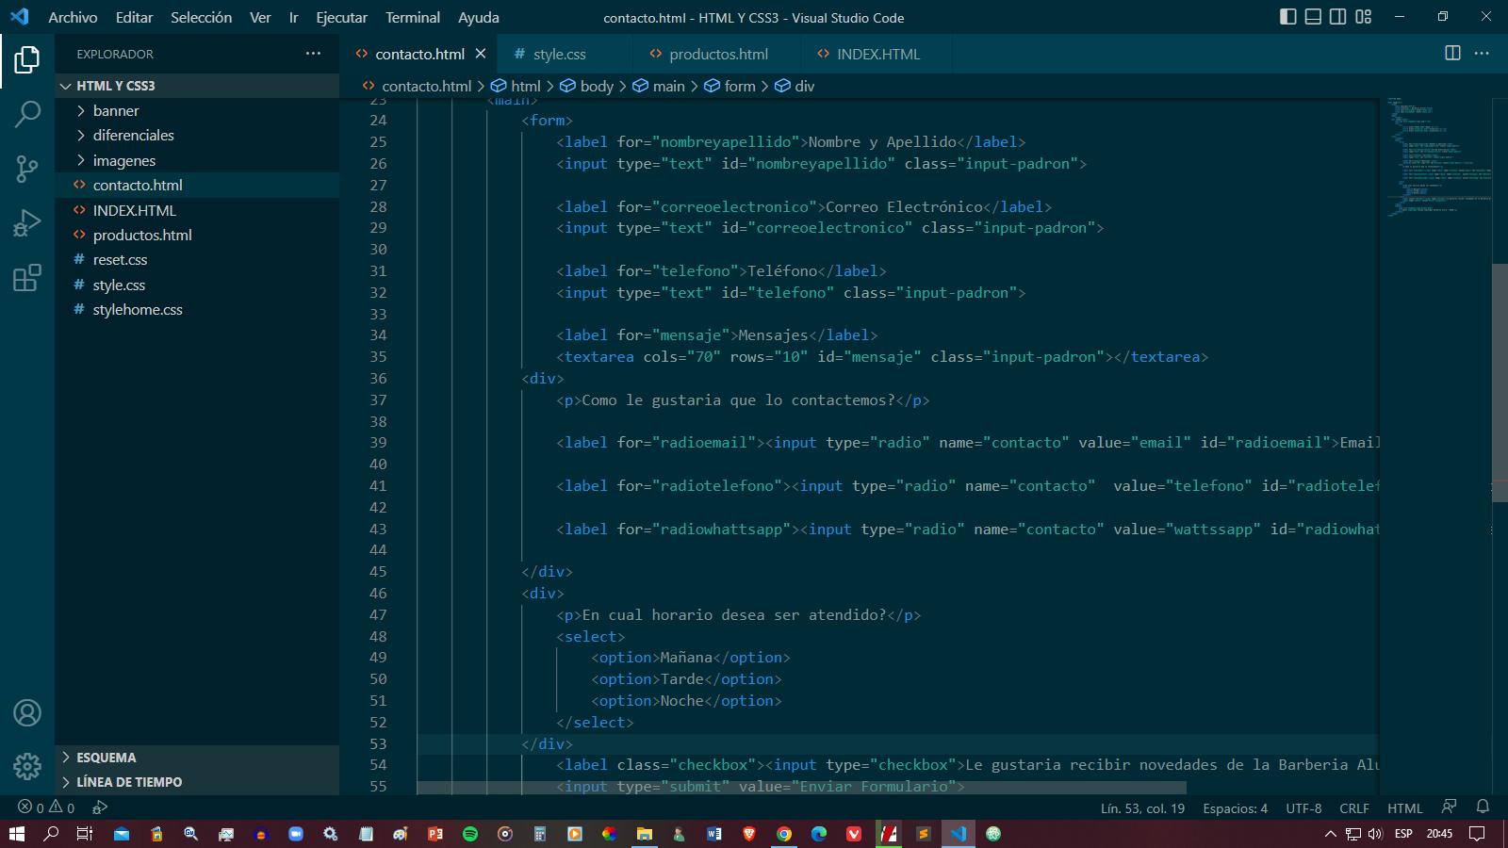The width and height of the screenshot is (1508, 848).
Task: Expand the imagenes folder
Action: (197, 160)
